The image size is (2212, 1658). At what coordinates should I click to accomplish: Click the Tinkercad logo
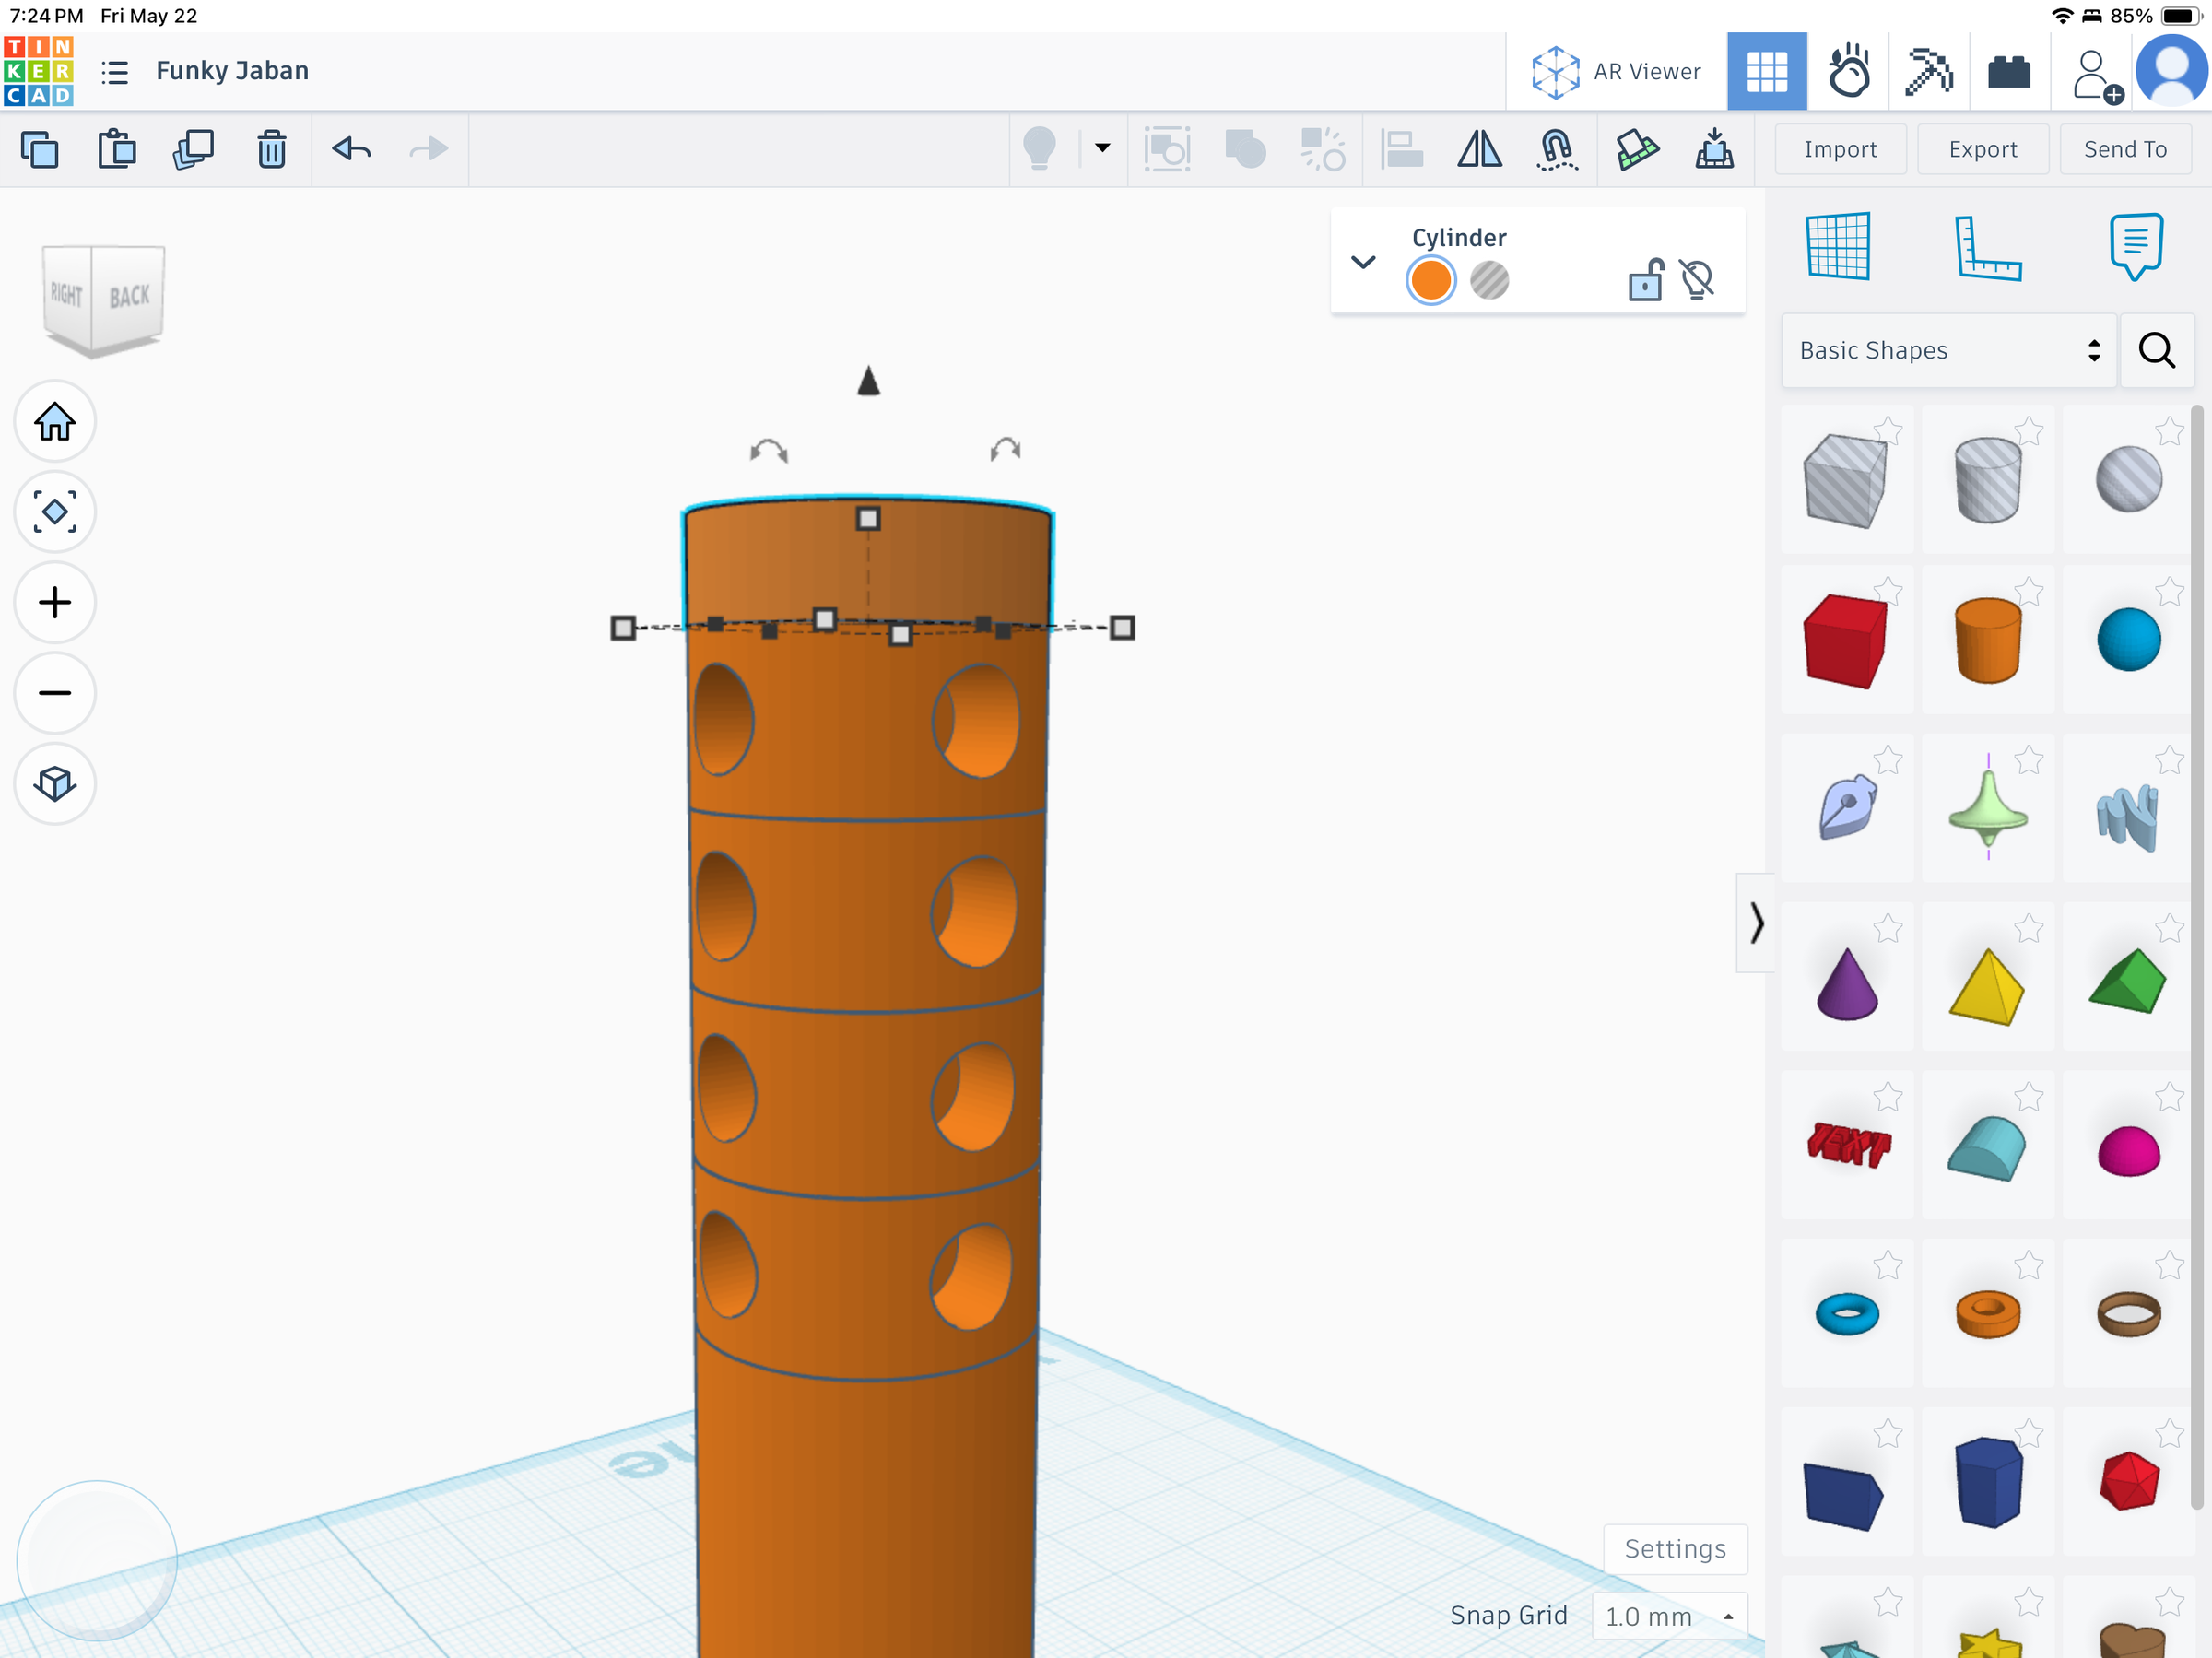tap(38, 71)
